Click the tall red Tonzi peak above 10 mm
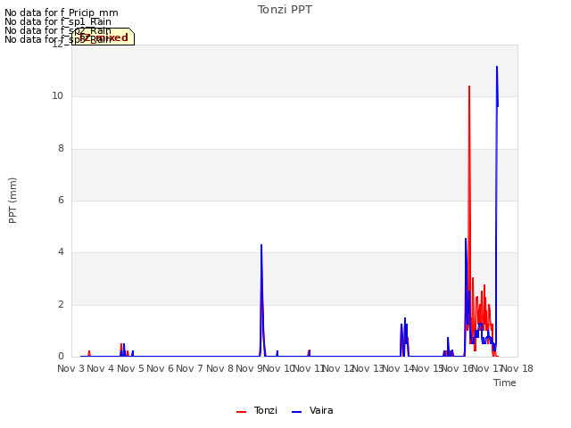This screenshot has height=428, width=571. [469, 87]
